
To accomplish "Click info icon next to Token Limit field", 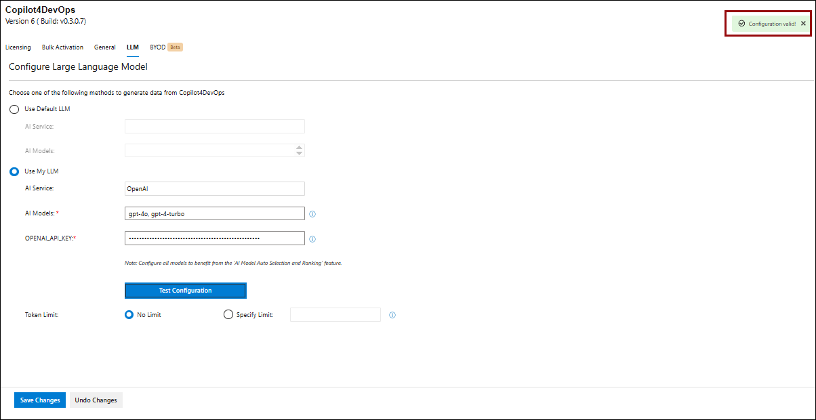I will (392, 315).
